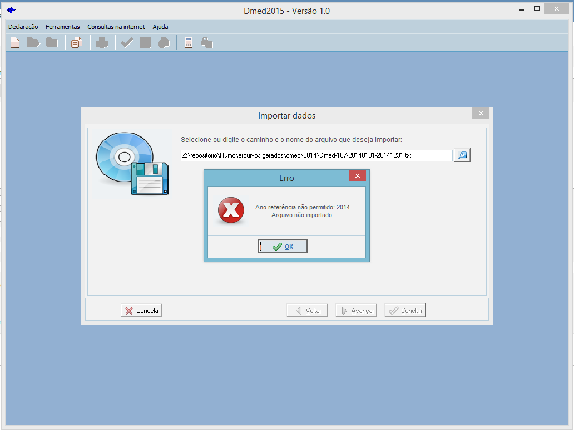
Task: Open the Declaração menu
Action: [23, 27]
